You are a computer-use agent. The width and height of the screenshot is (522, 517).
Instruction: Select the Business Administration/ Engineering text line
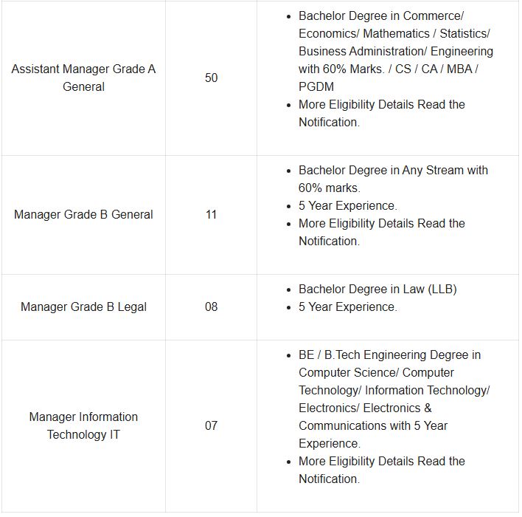396,51
